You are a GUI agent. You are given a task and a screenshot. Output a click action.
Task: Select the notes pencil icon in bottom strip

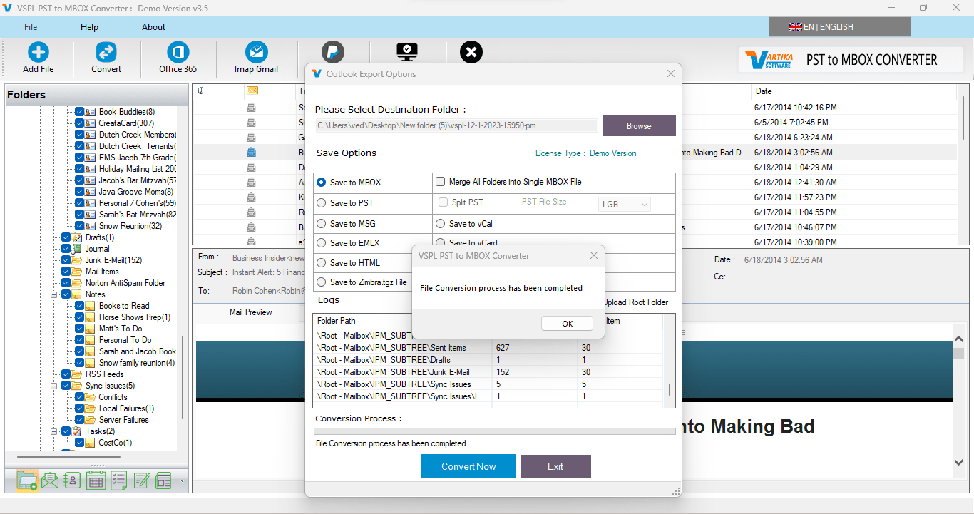[x=141, y=480]
